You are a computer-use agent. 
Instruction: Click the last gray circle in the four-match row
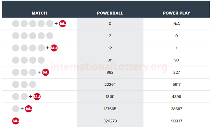(41, 60)
